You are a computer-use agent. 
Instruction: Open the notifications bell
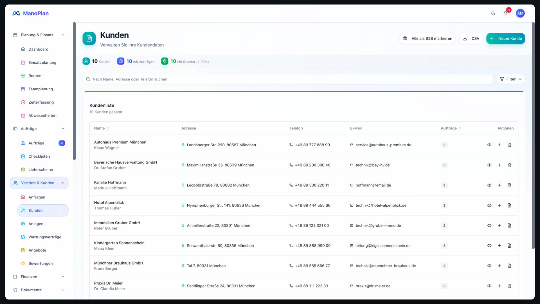(x=505, y=13)
